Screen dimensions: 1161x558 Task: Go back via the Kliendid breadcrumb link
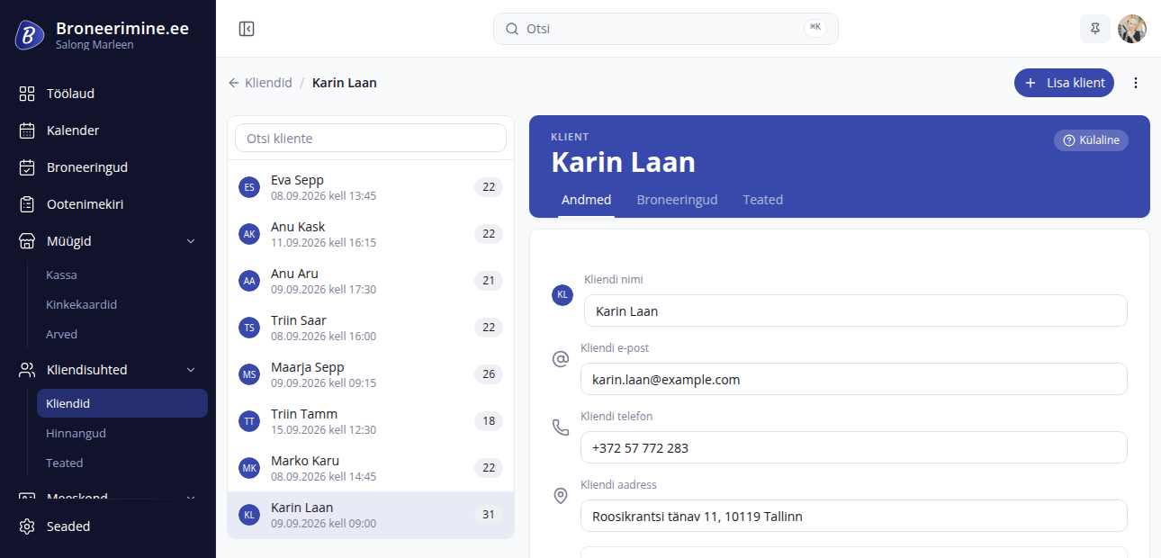(x=260, y=83)
